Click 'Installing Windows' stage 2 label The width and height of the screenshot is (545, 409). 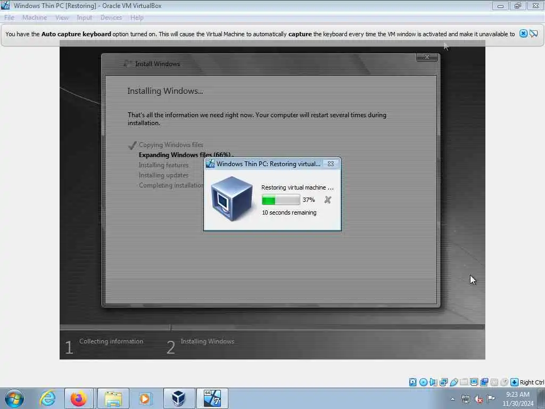tap(207, 341)
